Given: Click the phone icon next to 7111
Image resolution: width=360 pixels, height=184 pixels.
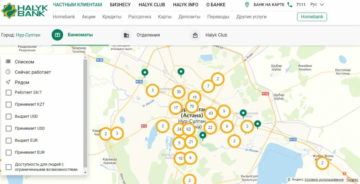Looking at the screenshot, I should (290, 5).
